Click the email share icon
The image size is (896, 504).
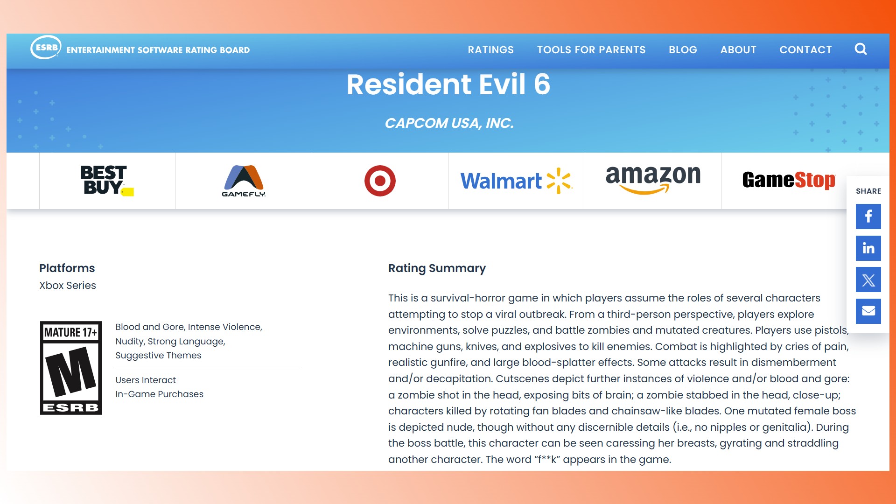[x=868, y=311]
